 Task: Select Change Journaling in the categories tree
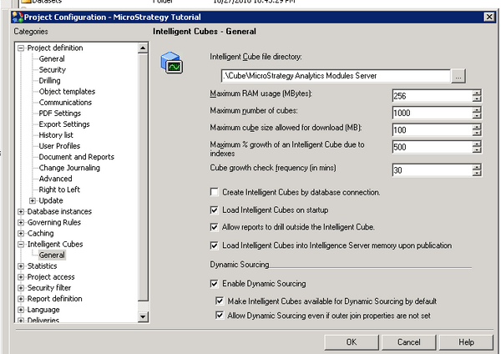[71, 168]
